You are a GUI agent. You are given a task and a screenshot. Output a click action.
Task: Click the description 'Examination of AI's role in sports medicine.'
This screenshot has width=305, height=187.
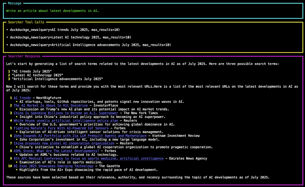click(61, 162)
